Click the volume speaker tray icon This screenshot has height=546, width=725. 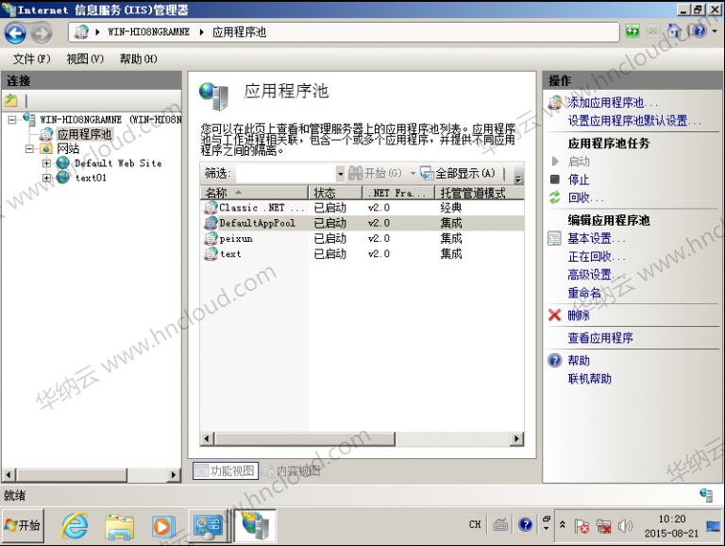(x=625, y=525)
